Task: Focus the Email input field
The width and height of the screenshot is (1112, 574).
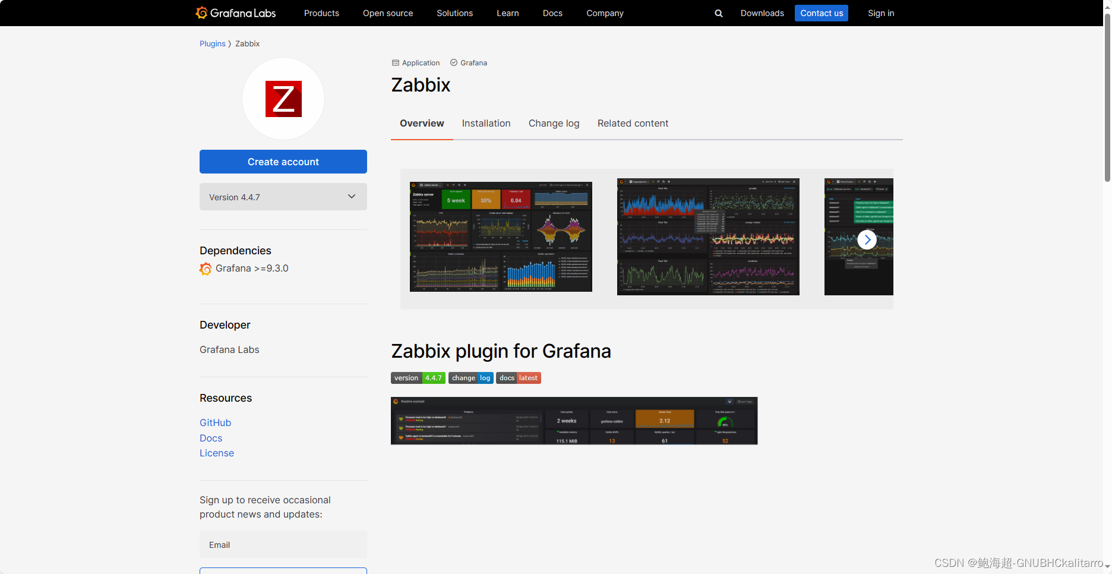Action: pos(283,544)
